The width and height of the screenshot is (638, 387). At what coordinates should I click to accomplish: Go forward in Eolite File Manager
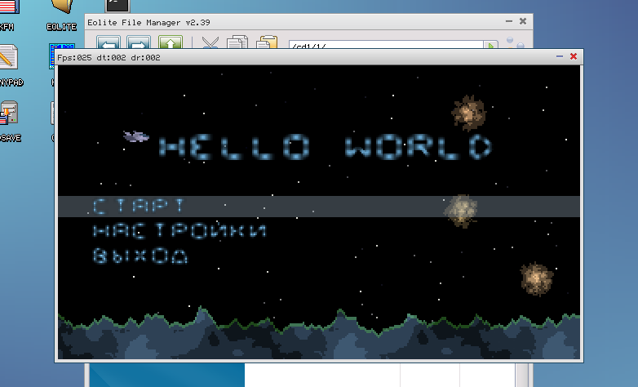139,42
